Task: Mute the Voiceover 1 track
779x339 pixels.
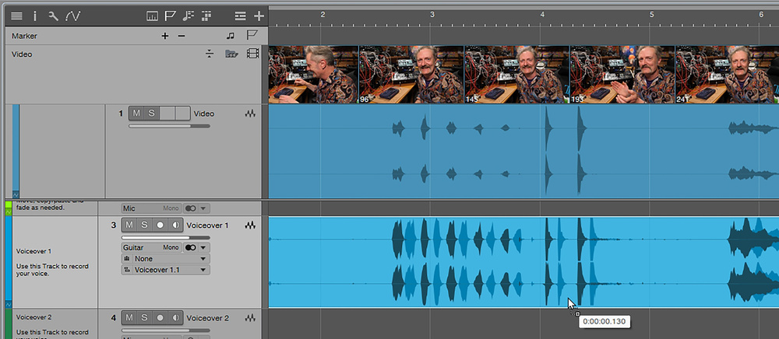Action: [x=129, y=225]
